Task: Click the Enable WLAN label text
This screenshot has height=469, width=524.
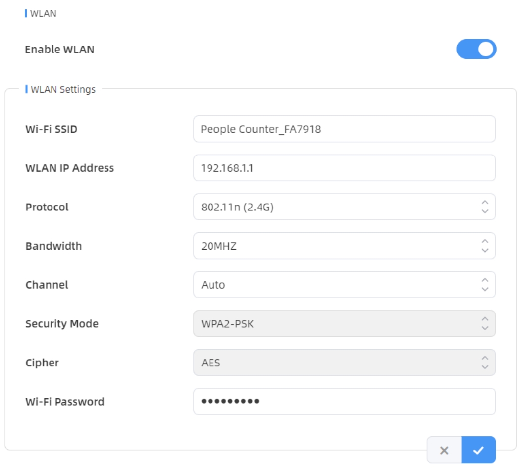Action: (x=59, y=50)
